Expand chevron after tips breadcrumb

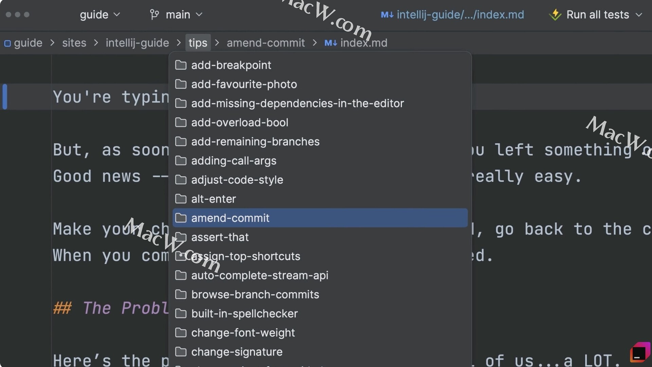(x=217, y=43)
